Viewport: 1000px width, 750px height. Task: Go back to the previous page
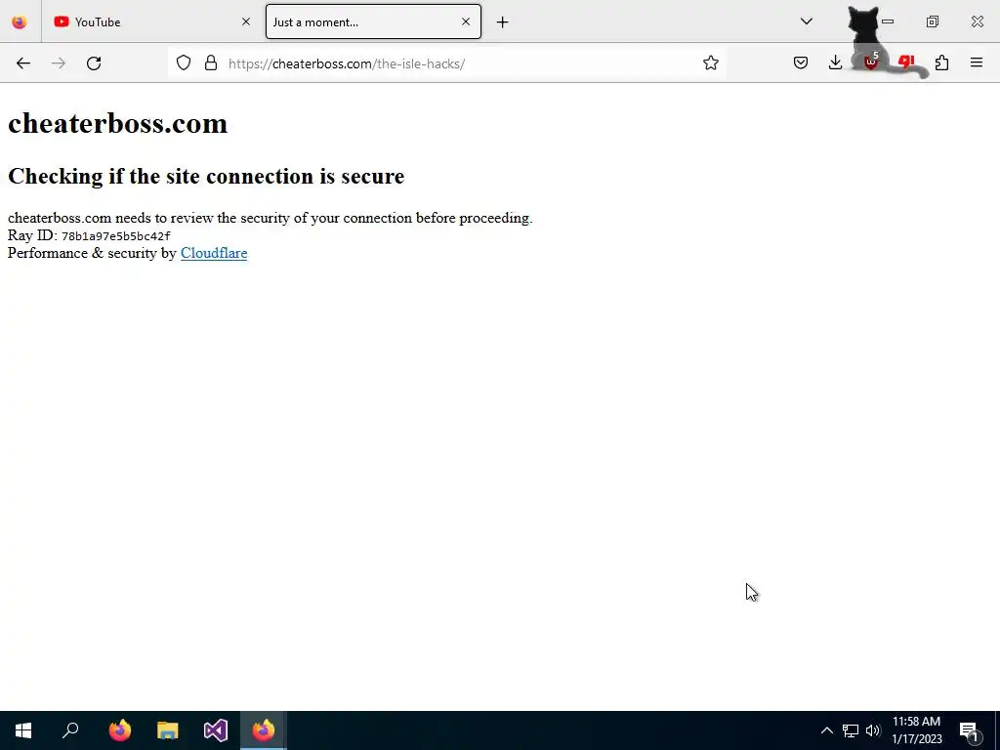pyautogui.click(x=23, y=63)
